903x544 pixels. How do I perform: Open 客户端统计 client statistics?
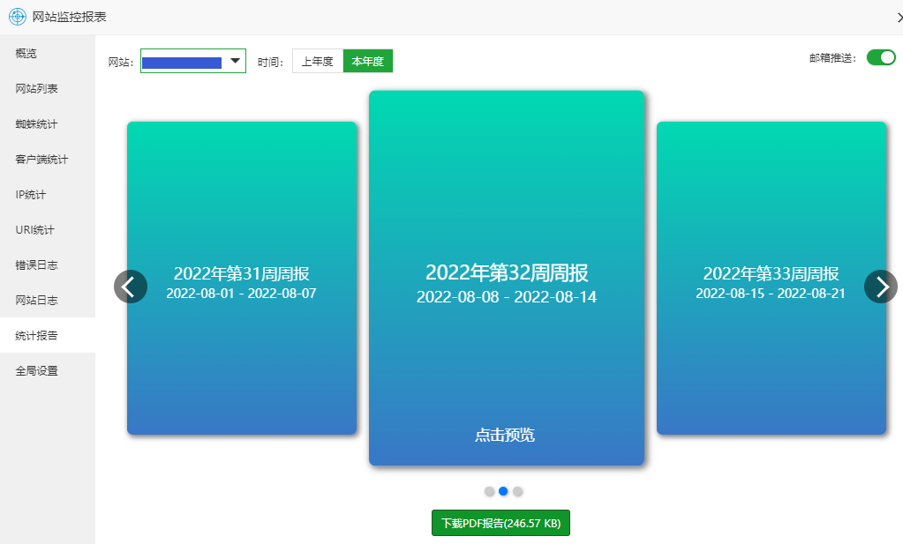pos(41,159)
